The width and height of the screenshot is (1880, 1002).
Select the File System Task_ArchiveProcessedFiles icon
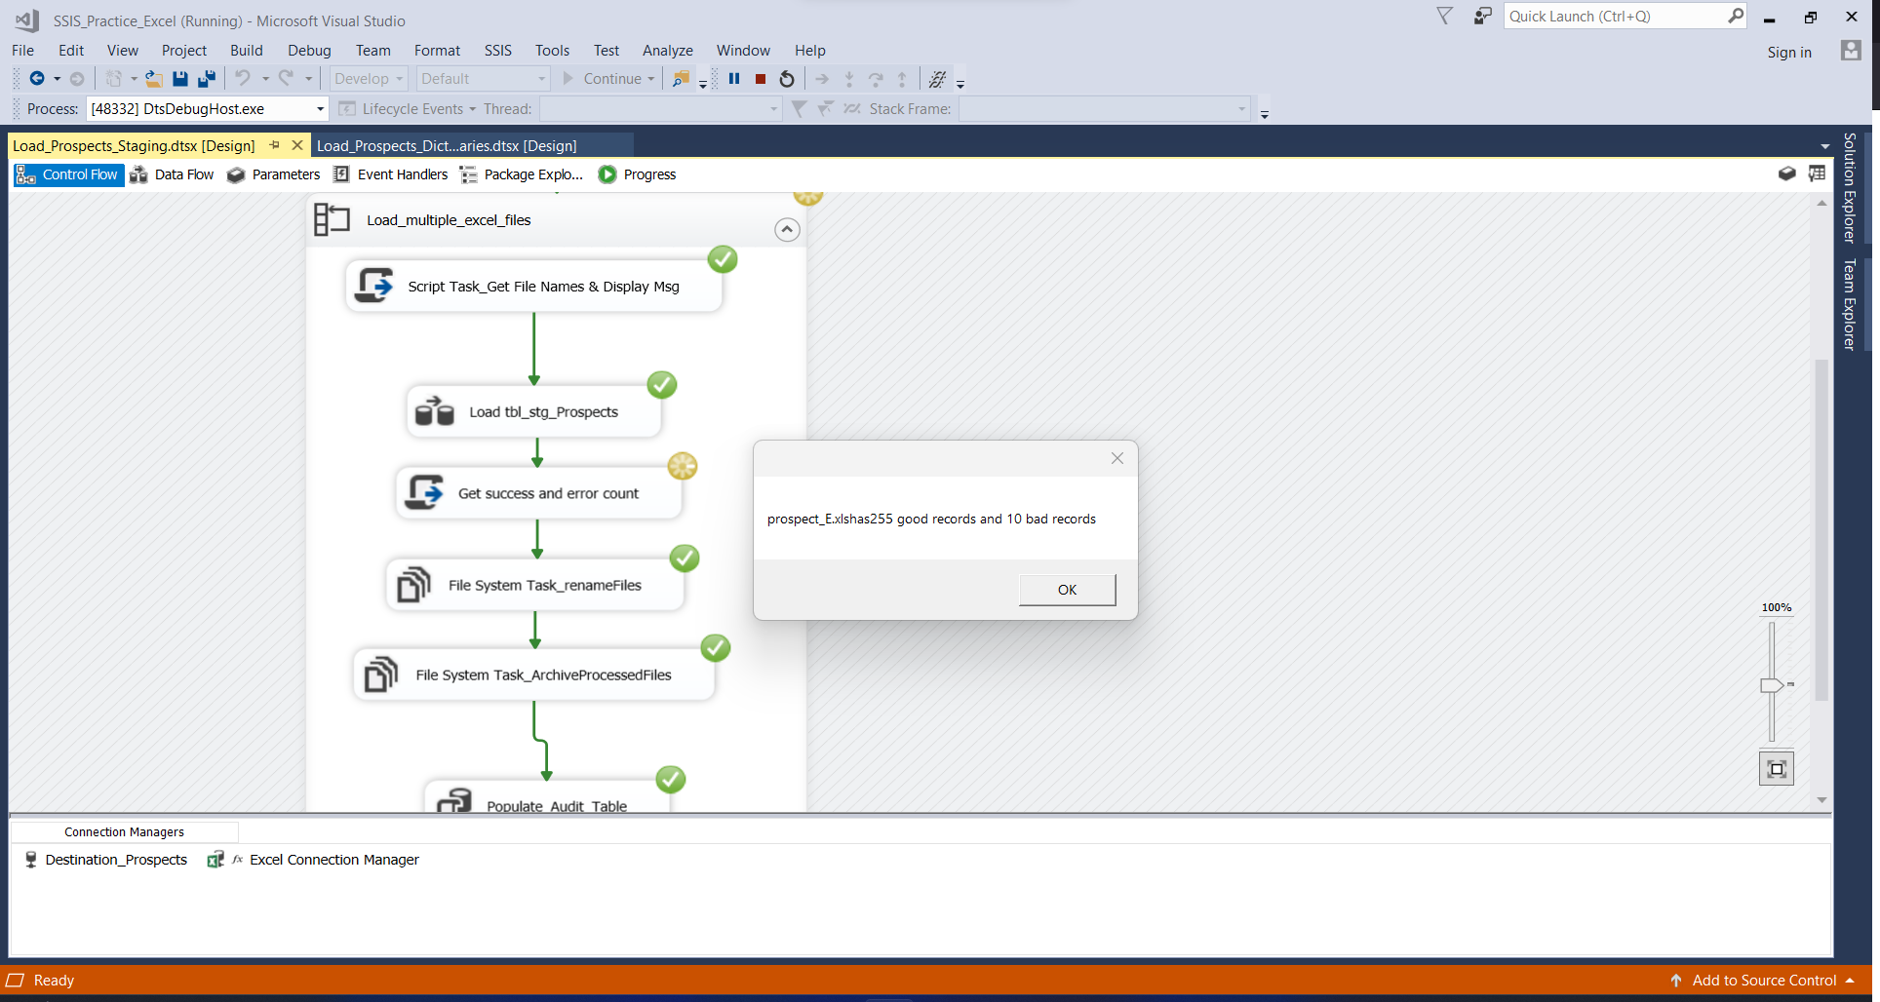click(x=380, y=674)
